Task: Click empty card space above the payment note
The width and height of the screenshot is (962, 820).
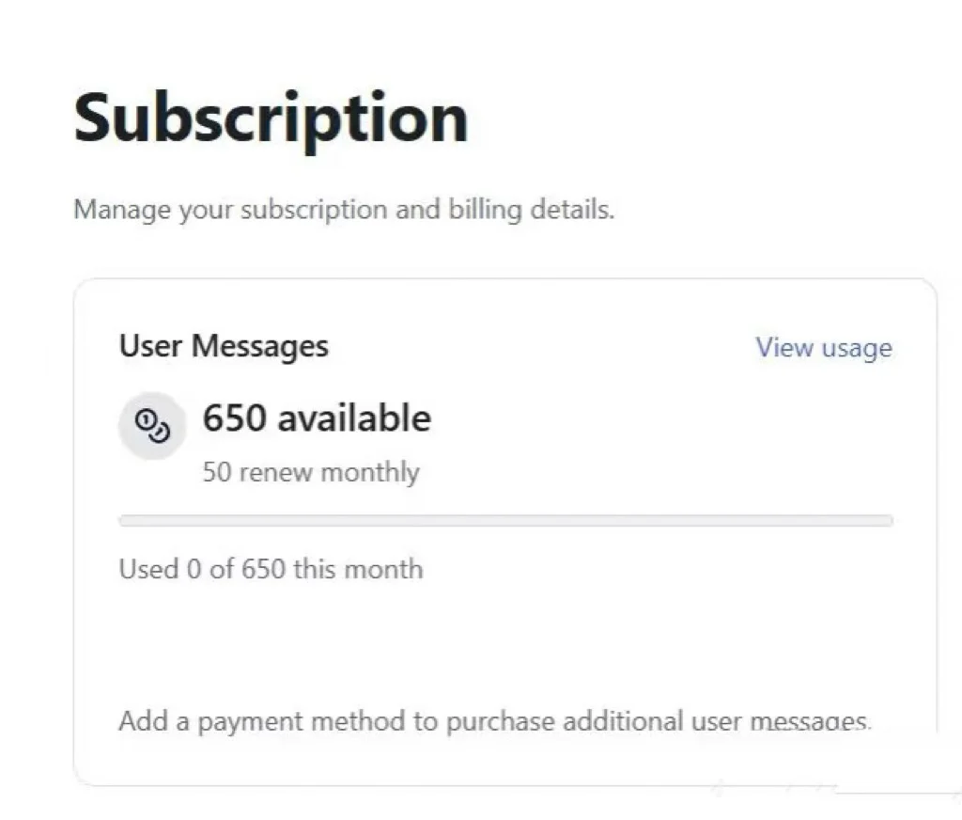Action: (505, 639)
